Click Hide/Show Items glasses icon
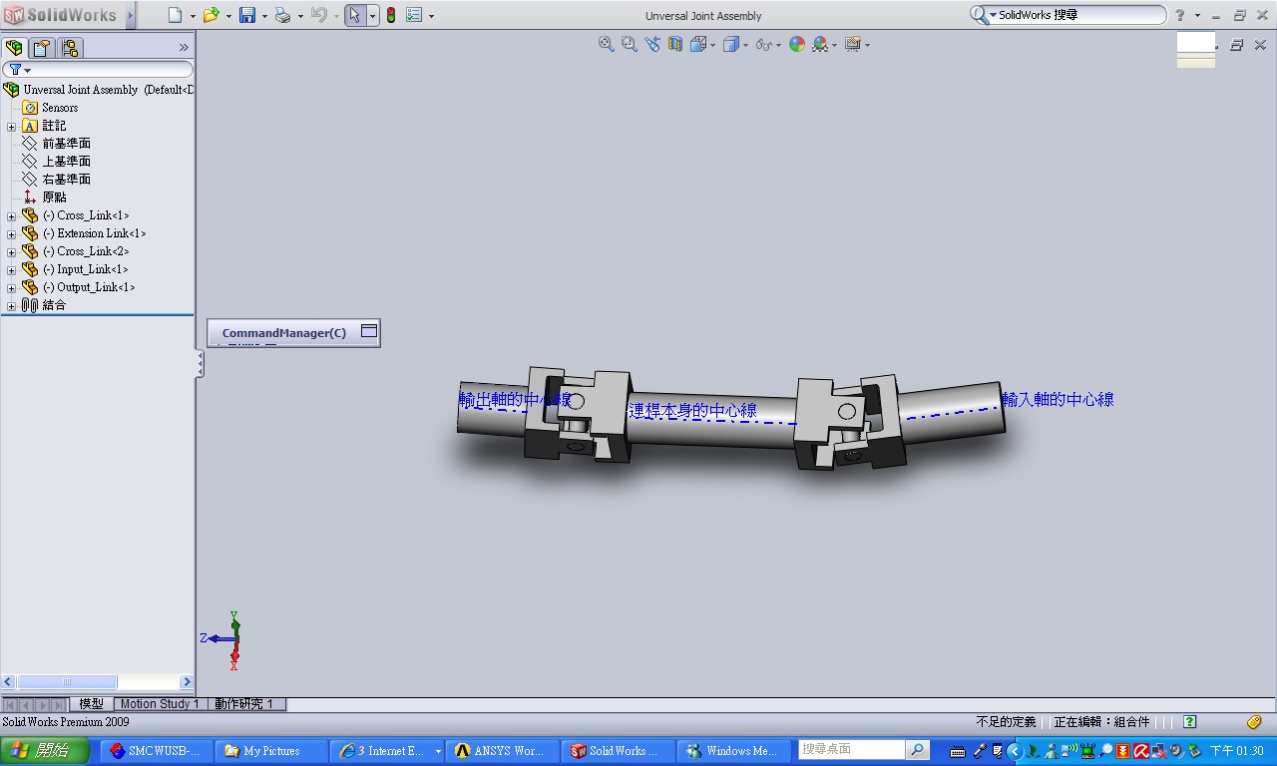Viewport: 1277px width, 766px height. pyautogui.click(x=763, y=44)
